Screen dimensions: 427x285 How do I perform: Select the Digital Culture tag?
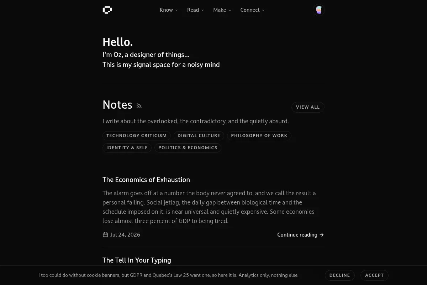pyautogui.click(x=199, y=135)
